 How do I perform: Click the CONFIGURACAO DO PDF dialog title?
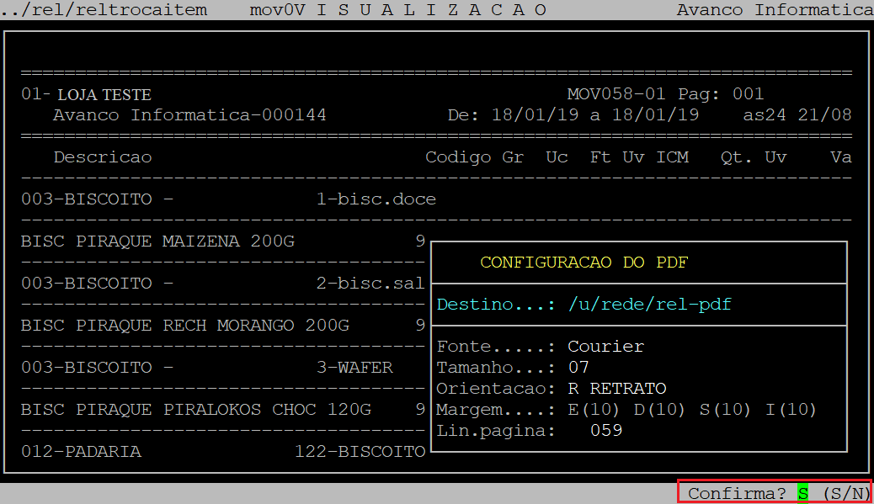[584, 263]
